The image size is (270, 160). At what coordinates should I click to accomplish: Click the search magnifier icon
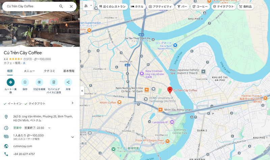coord(61,6)
